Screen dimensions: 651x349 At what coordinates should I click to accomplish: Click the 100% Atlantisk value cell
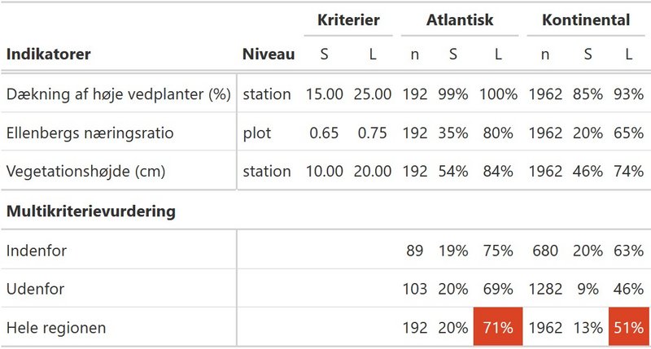coord(498,94)
